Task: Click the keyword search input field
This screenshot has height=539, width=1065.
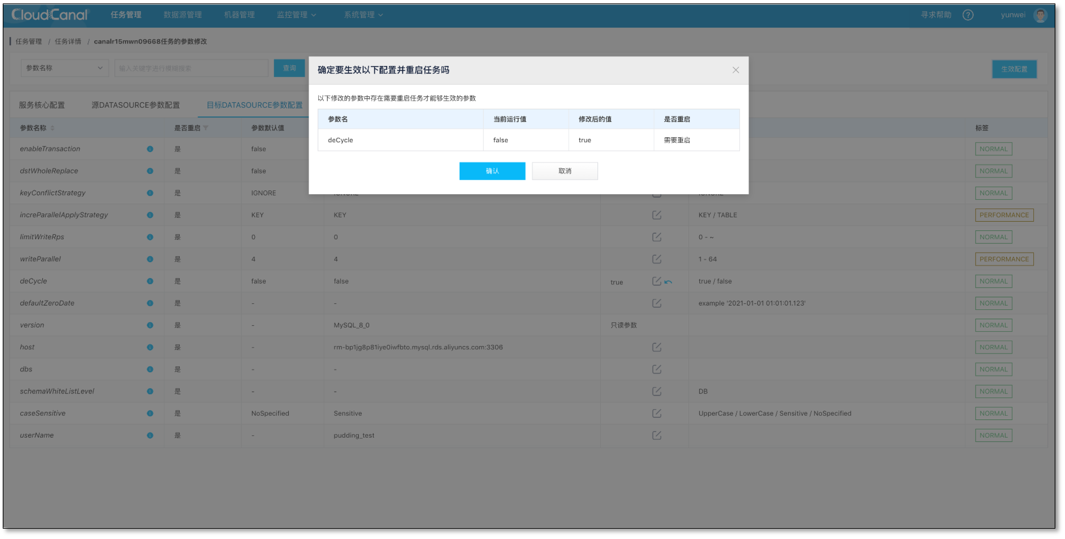Action: click(191, 68)
